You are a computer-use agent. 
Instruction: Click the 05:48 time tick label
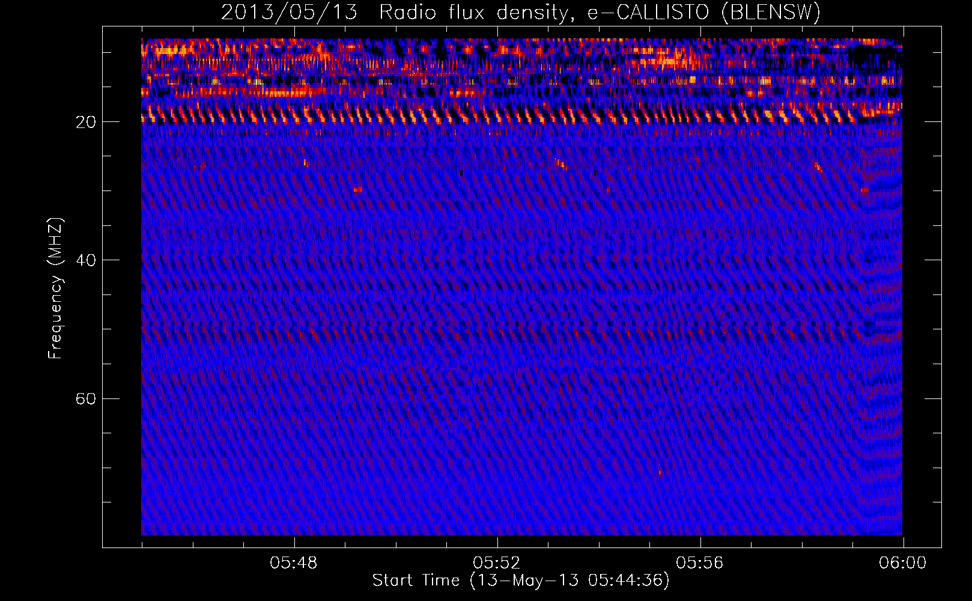[x=294, y=563]
